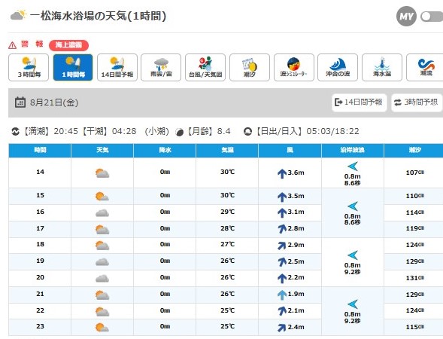Click the calendar icon beside 8月21日(金)
This screenshot has height=339, width=443.
pyautogui.click(x=20, y=102)
